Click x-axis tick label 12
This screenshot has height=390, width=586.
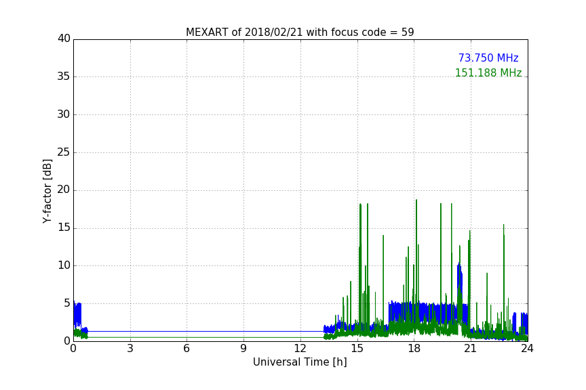coord(300,349)
